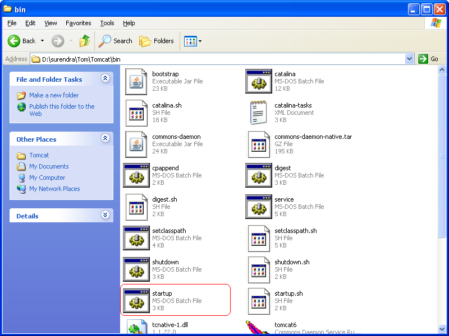The image size is (449, 336).
Task: Expand the Address bar dropdown
Action: (410, 59)
